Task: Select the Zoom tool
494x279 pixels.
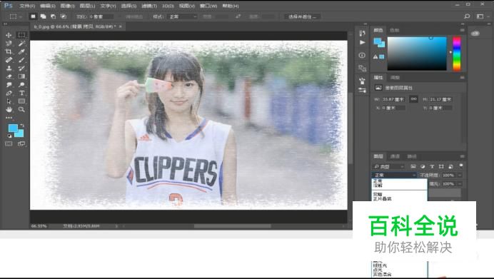Action: pyautogui.click(x=21, y=109)
